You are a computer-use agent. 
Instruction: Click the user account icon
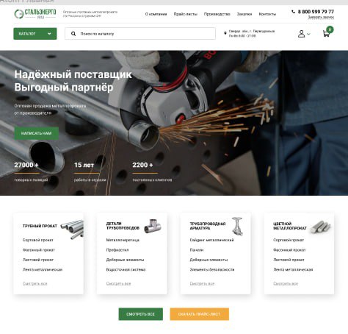[x=301, y=34]
